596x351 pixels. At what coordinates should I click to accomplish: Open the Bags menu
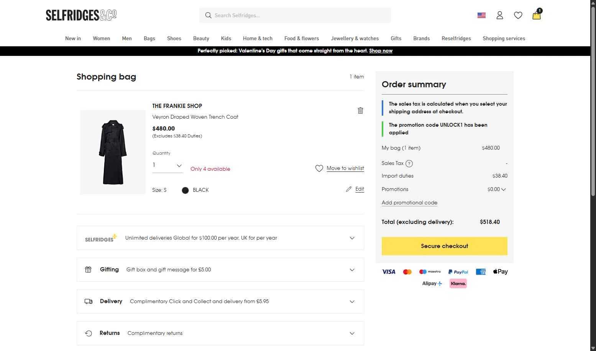(x=149, y=38)
